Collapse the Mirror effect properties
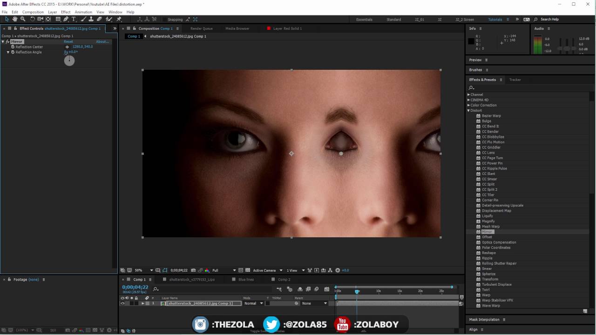 [3, 41]
